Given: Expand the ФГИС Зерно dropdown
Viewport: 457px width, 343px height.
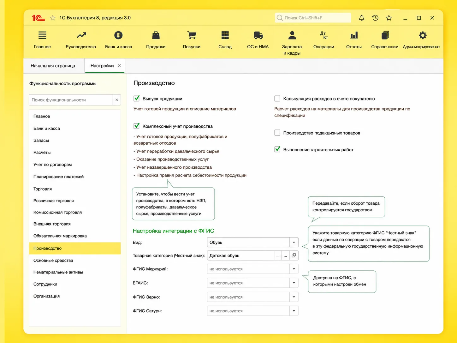Looking at the screenshot, I should coord(294,297).
